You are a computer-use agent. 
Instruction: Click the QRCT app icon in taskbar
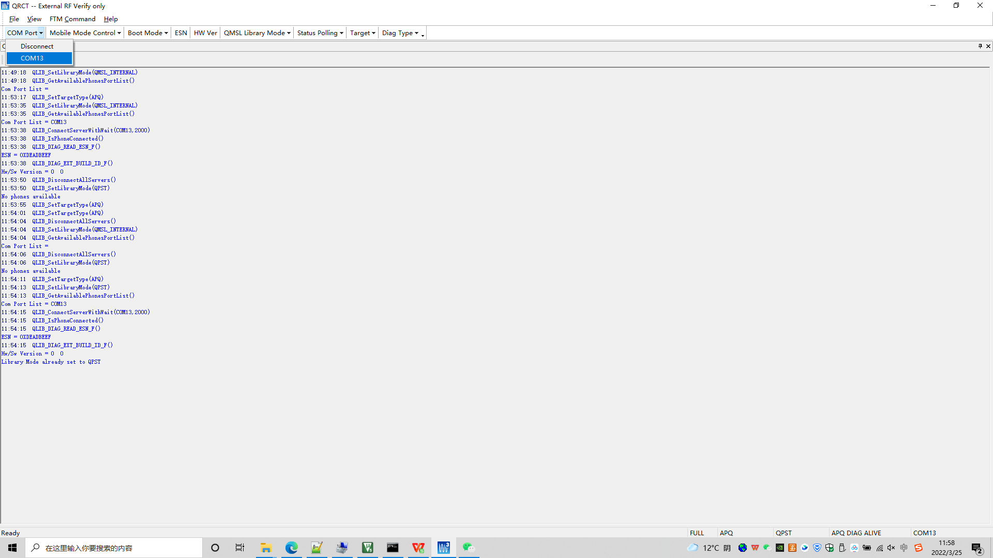443,548
